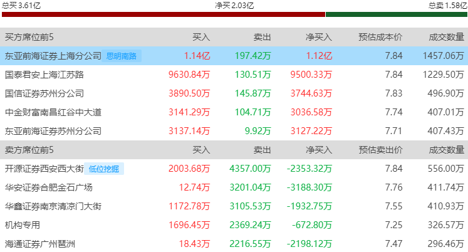Click estimated sell price 7.25
Screen dimensions: 468x252
(393, 225)
